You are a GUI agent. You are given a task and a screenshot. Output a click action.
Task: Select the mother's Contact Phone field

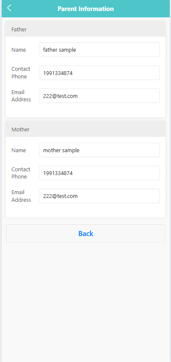[x=99, y=173]
